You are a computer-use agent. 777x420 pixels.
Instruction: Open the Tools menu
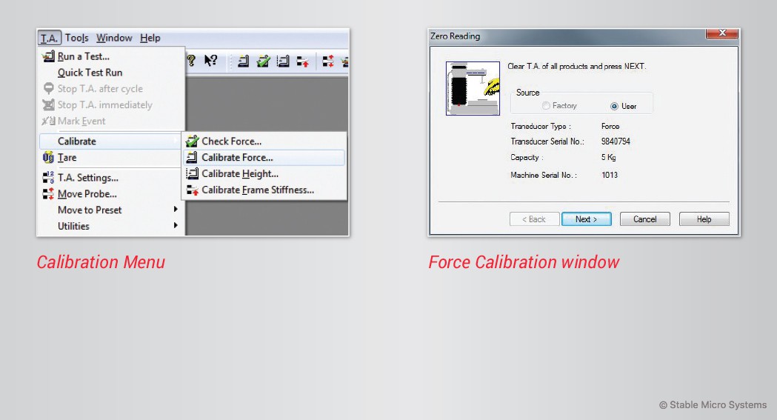coord(77,38)
